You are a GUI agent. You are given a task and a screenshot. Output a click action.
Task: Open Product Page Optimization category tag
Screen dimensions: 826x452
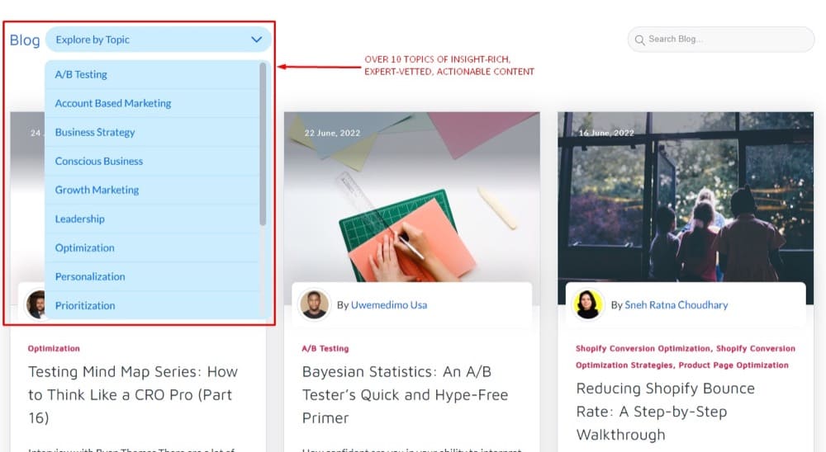coord(733,365)
